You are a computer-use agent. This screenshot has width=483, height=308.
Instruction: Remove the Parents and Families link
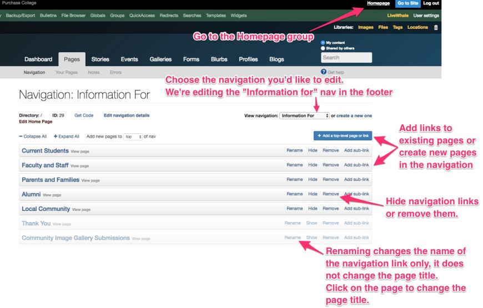331,179
